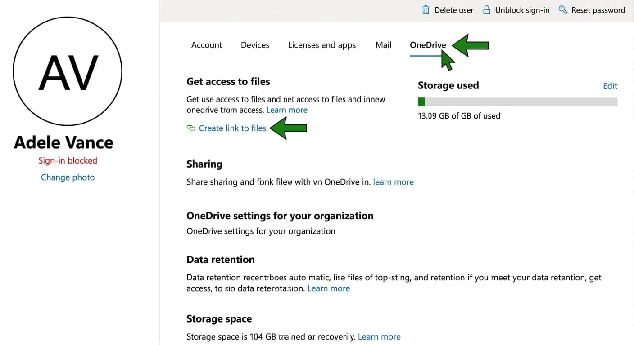Click the Storage space heading

(x=219, y=319)
